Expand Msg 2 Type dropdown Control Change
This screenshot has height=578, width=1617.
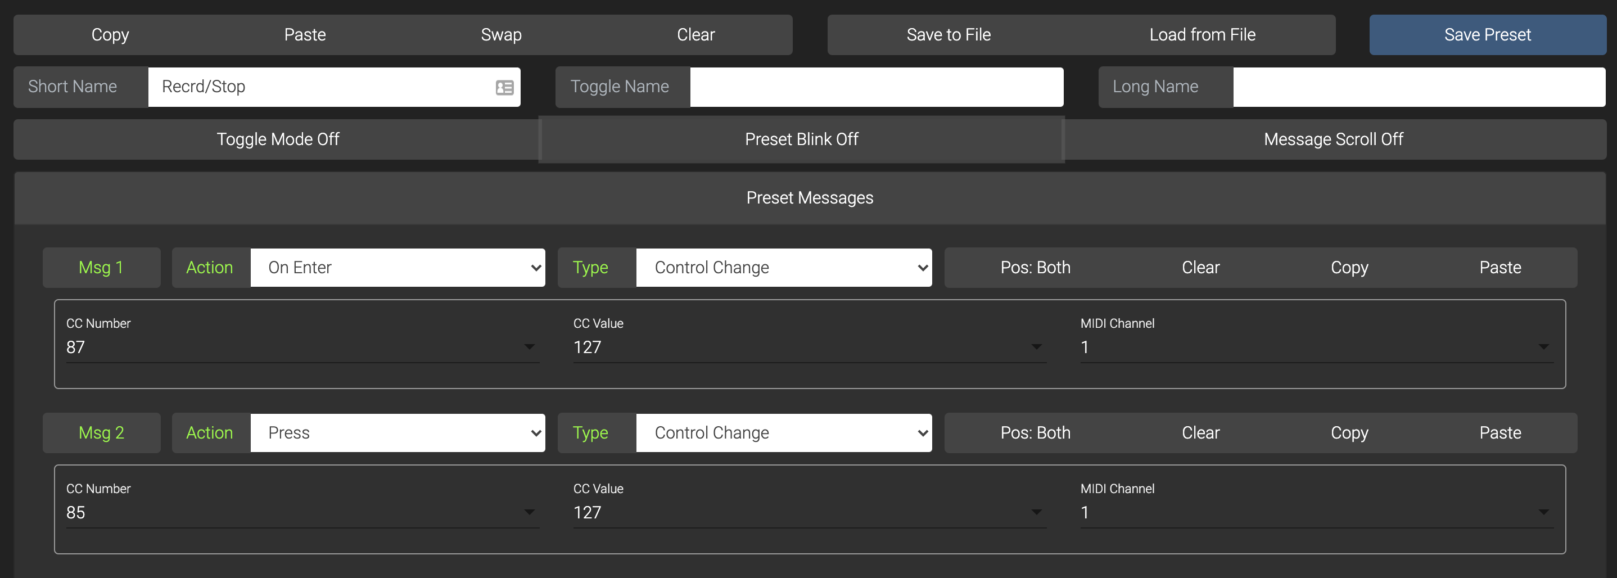783,433
